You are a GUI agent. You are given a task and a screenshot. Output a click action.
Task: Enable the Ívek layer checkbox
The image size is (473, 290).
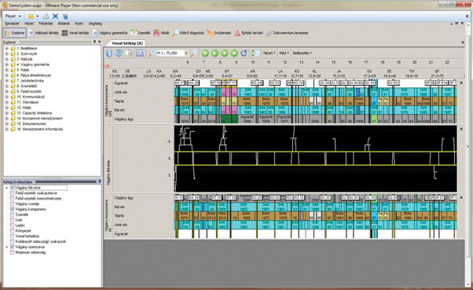coord(13,220)
